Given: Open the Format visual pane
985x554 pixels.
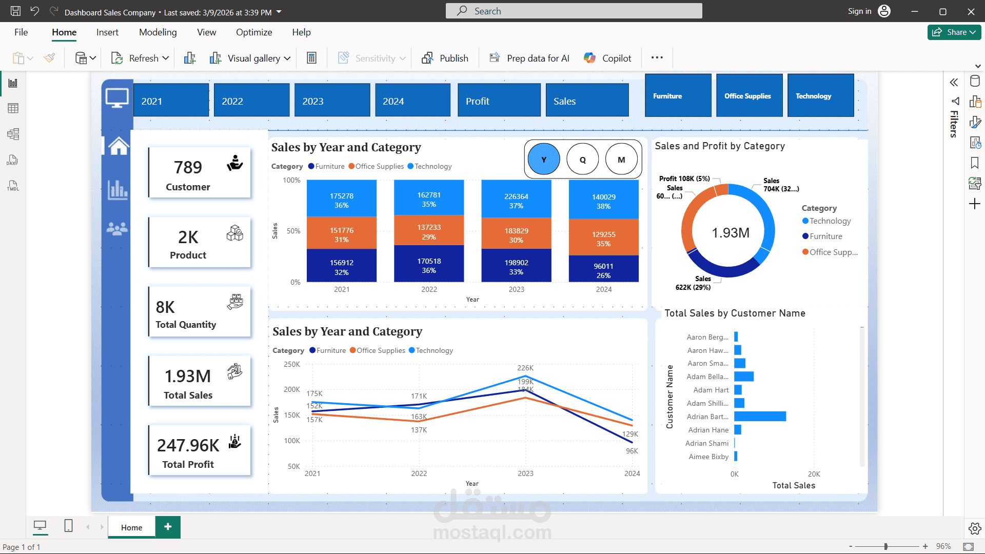Looking at the screenshot, I should [975, 122].
